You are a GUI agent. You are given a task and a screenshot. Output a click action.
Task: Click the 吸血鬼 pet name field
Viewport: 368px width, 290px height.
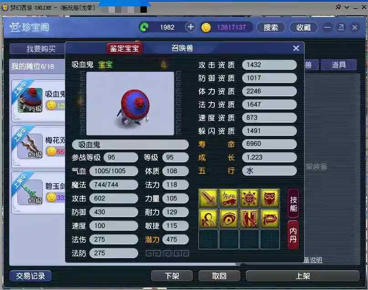(x=130, y=145)
